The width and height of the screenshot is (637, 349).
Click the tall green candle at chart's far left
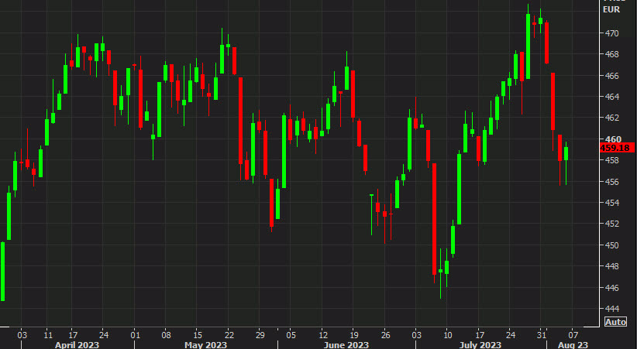point(2,272)
